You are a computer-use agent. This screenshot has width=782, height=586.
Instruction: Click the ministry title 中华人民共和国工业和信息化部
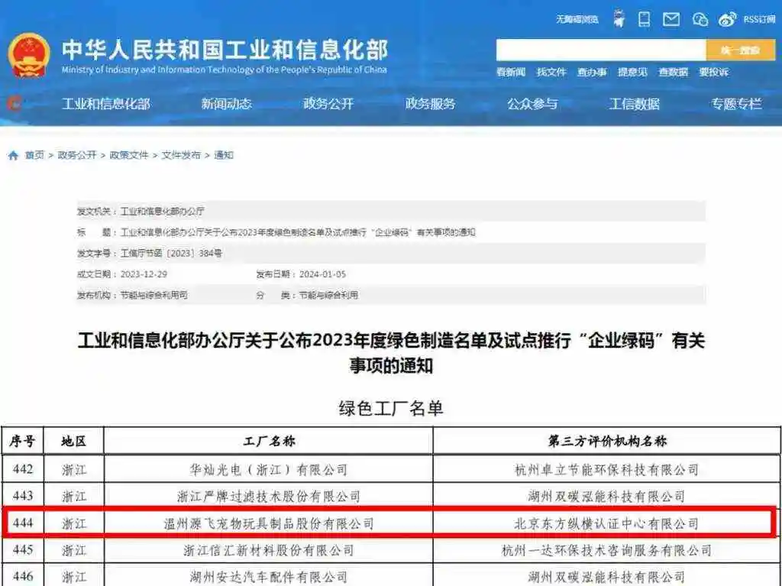point(225,50)
